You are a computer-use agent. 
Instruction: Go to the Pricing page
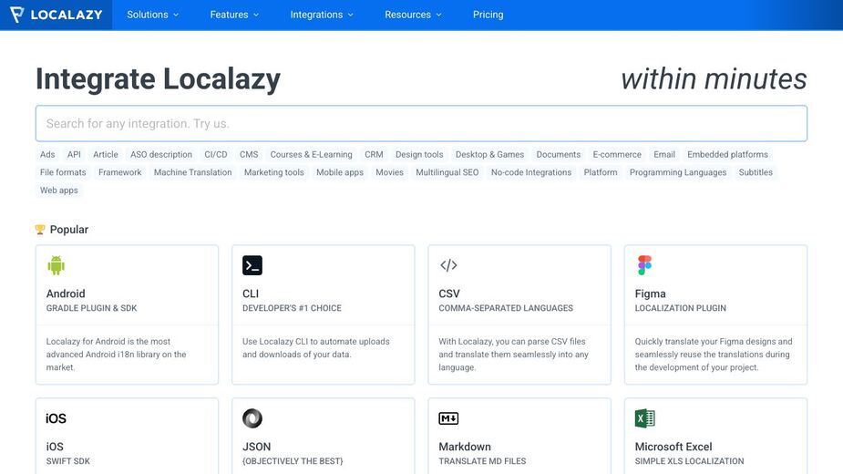(488, 15)
